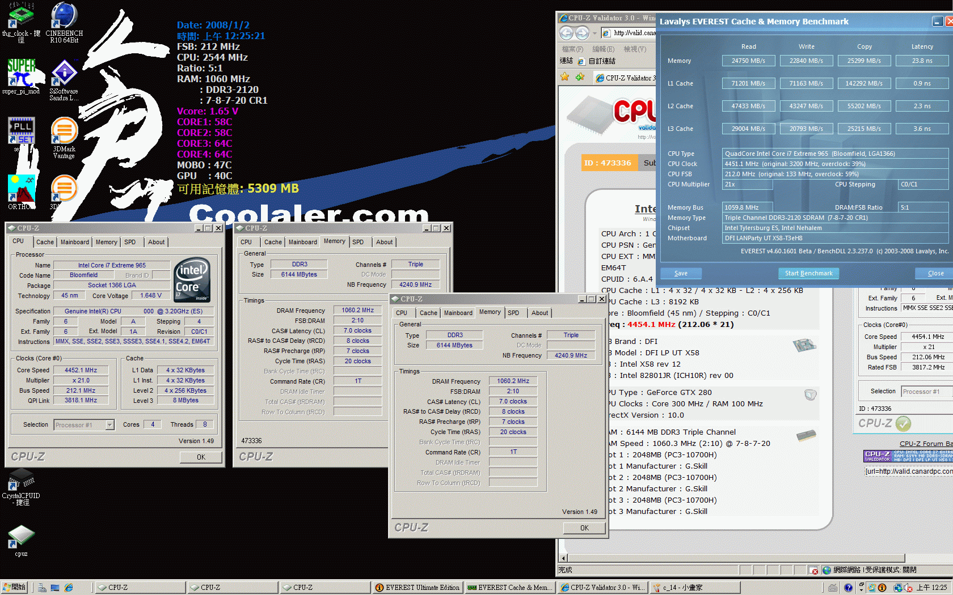
Task: Launch 3DMark Vantage desktop shortcut
Action: point(64,138)
